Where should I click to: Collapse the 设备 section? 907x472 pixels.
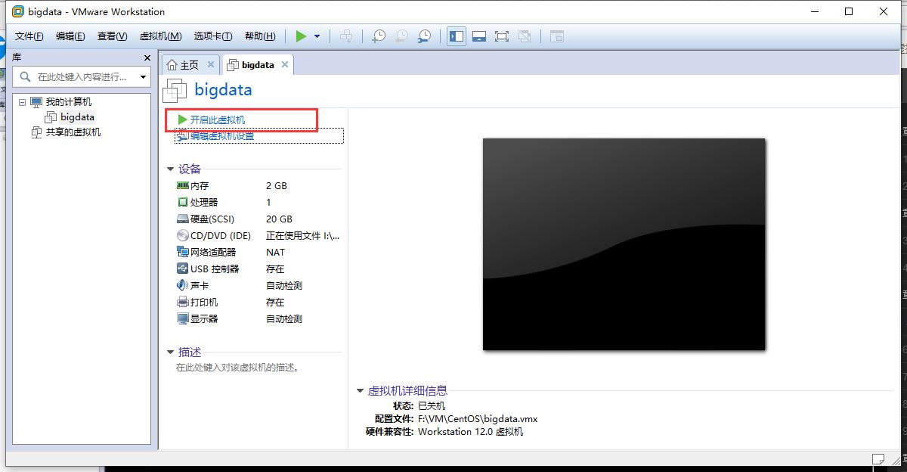coord(171,169)
